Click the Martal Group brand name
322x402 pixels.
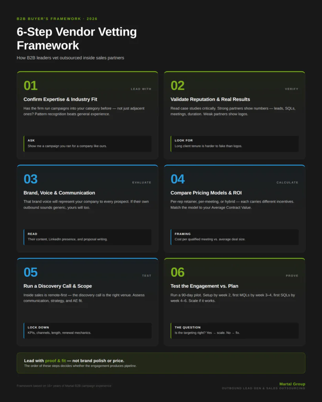point(292,384)
